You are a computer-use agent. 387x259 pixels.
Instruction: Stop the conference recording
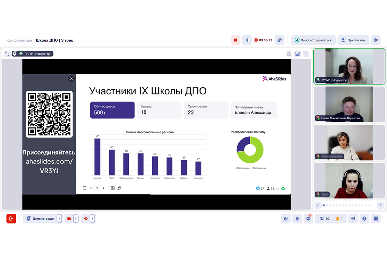[x=235, y=40]
